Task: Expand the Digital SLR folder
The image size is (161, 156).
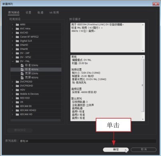Action: [12, 41]
